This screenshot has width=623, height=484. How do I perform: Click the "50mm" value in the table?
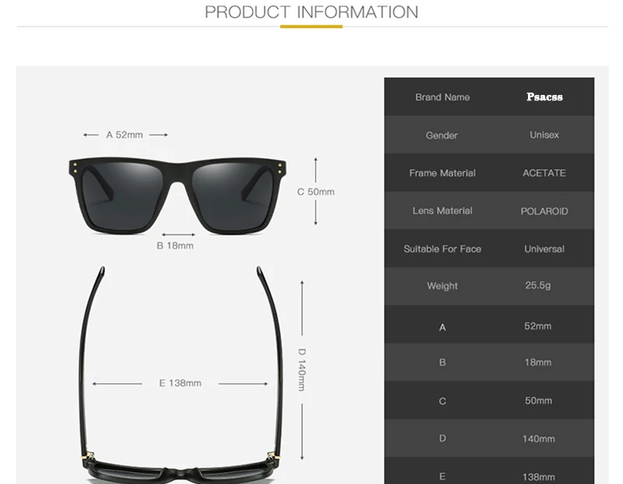[x=538, y=401]
